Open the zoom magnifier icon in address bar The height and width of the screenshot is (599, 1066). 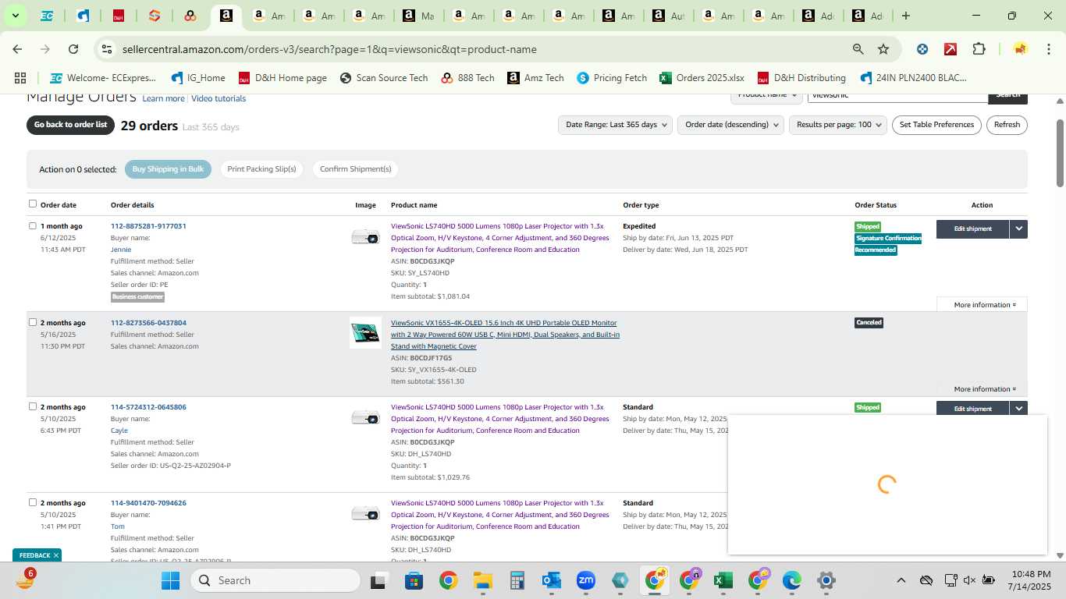pyautogui.click(x=858, y=49)
